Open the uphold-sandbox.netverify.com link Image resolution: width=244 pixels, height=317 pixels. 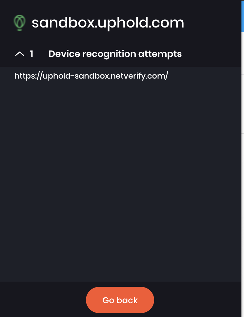point(91,76)
